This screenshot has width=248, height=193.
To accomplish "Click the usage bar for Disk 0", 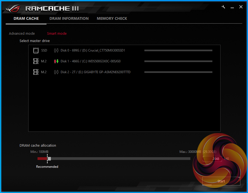I will coord(178,50).
